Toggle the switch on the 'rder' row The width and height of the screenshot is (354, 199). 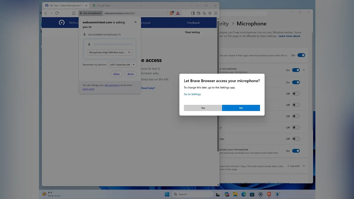296,139
